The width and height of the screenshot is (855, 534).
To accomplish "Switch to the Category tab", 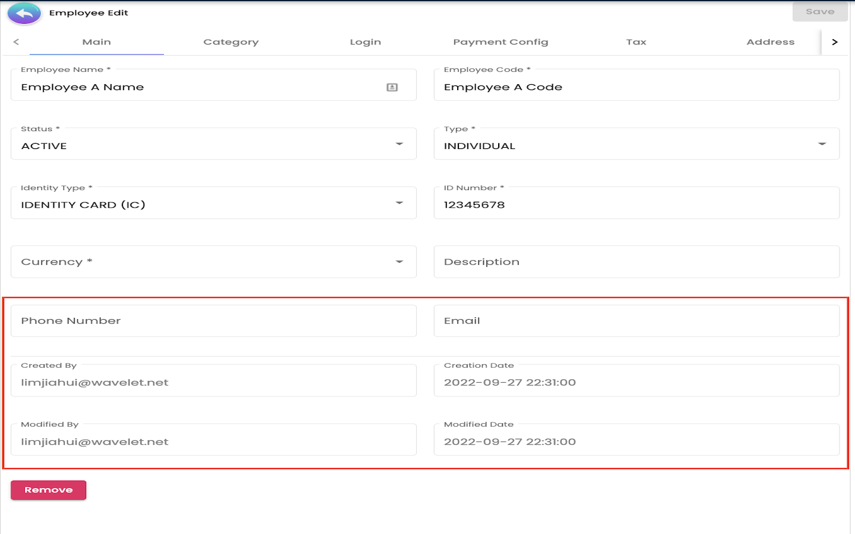I will [231, 42].
